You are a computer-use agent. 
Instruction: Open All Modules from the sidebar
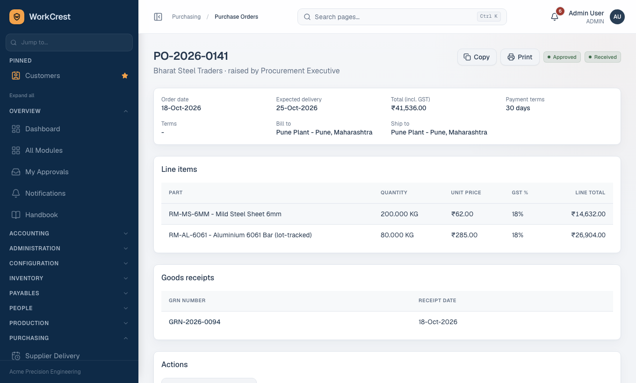tap(69, 150)
